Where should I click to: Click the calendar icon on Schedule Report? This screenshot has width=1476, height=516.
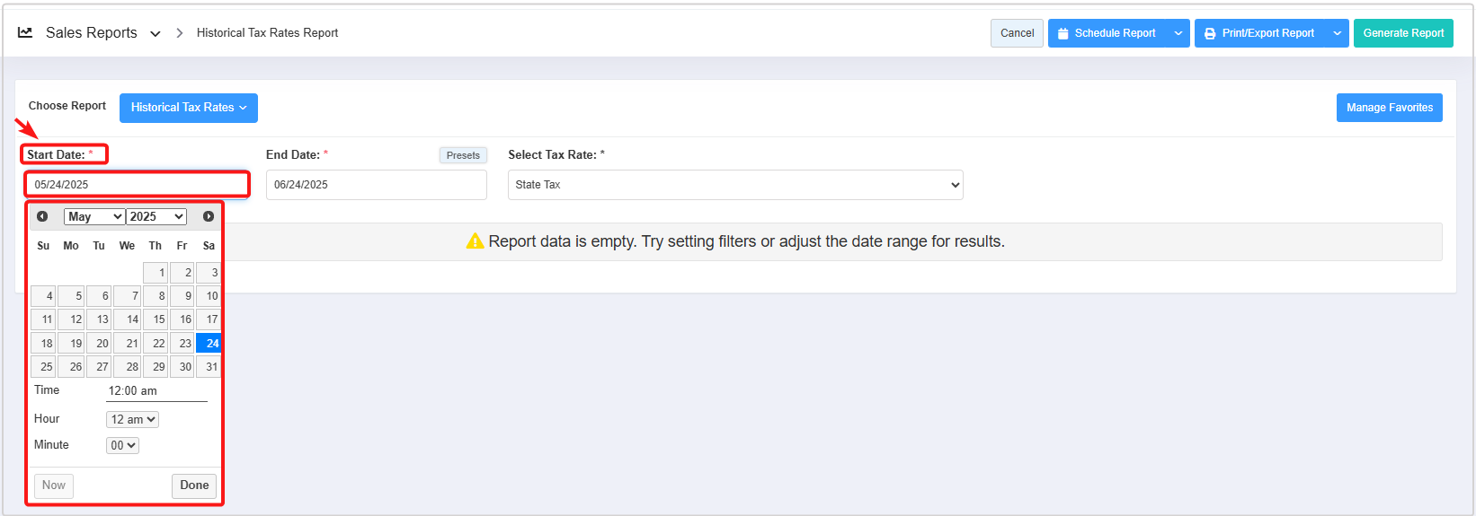point(1063,33)
